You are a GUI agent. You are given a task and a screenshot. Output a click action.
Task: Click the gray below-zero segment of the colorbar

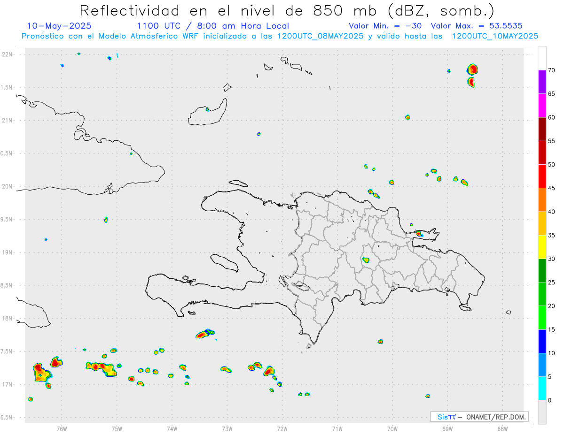542,412
